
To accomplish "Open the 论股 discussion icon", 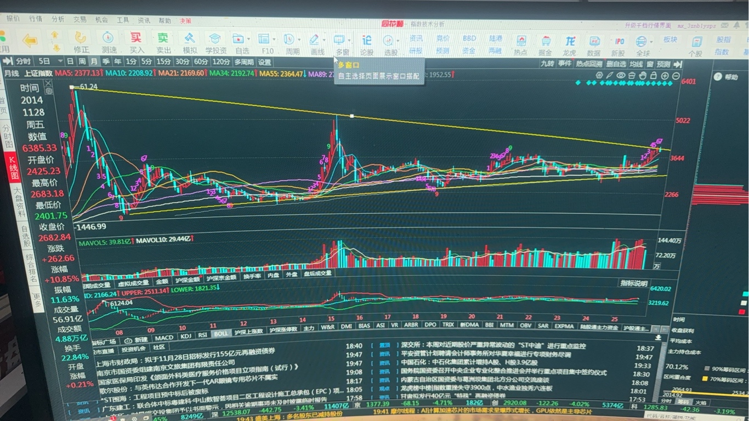I will [x=367, y=40].
